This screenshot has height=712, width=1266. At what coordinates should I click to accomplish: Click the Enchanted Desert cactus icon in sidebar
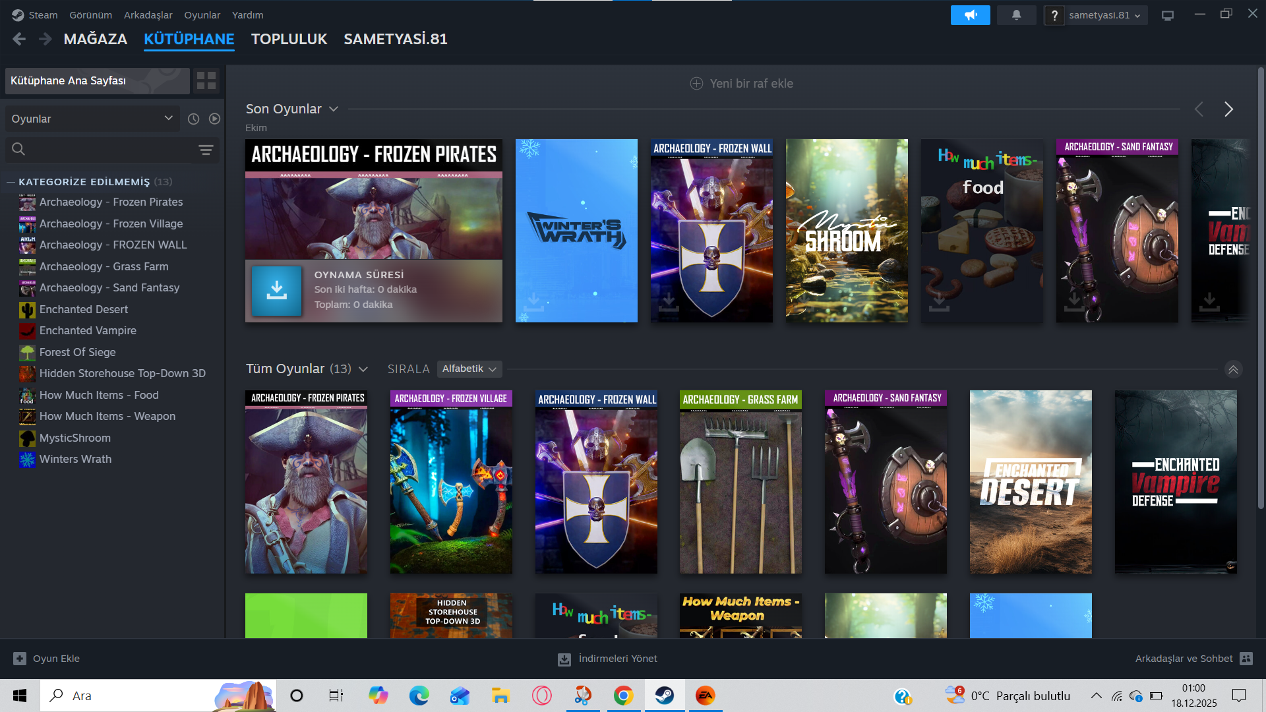point(27,310)
